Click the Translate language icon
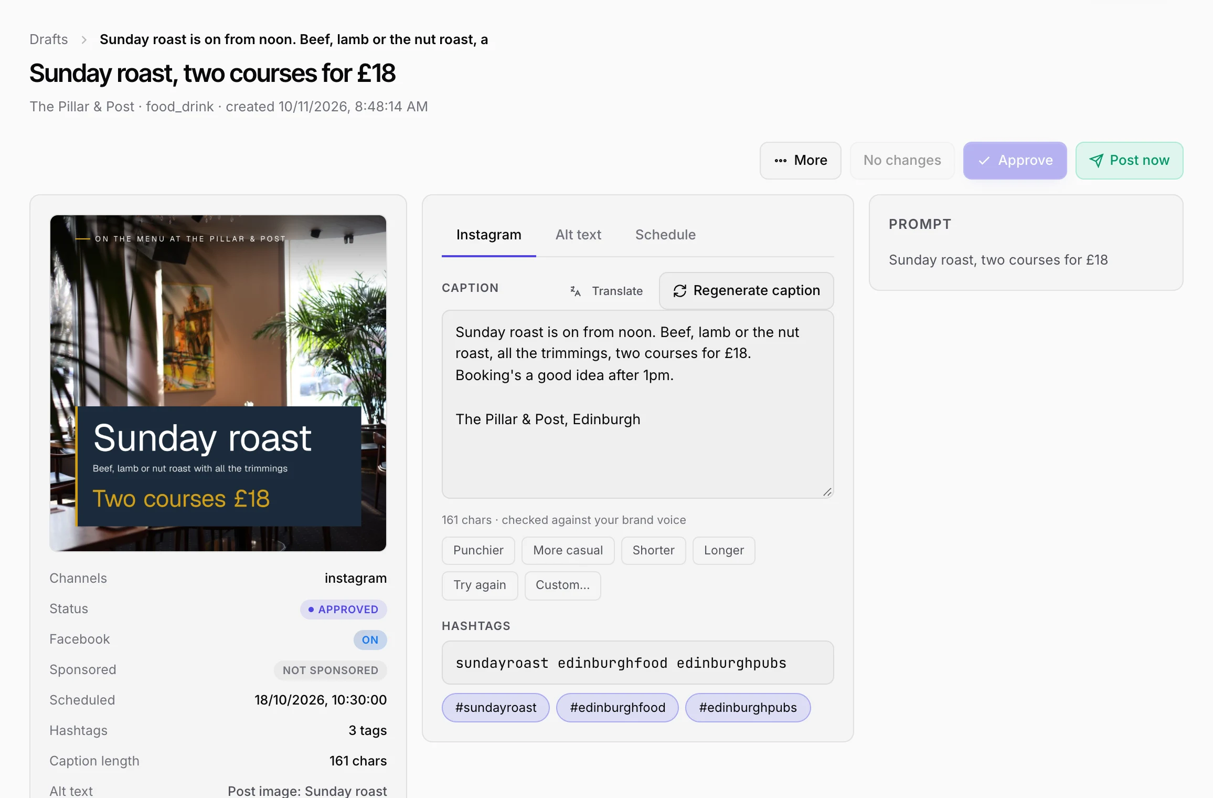 575,291
